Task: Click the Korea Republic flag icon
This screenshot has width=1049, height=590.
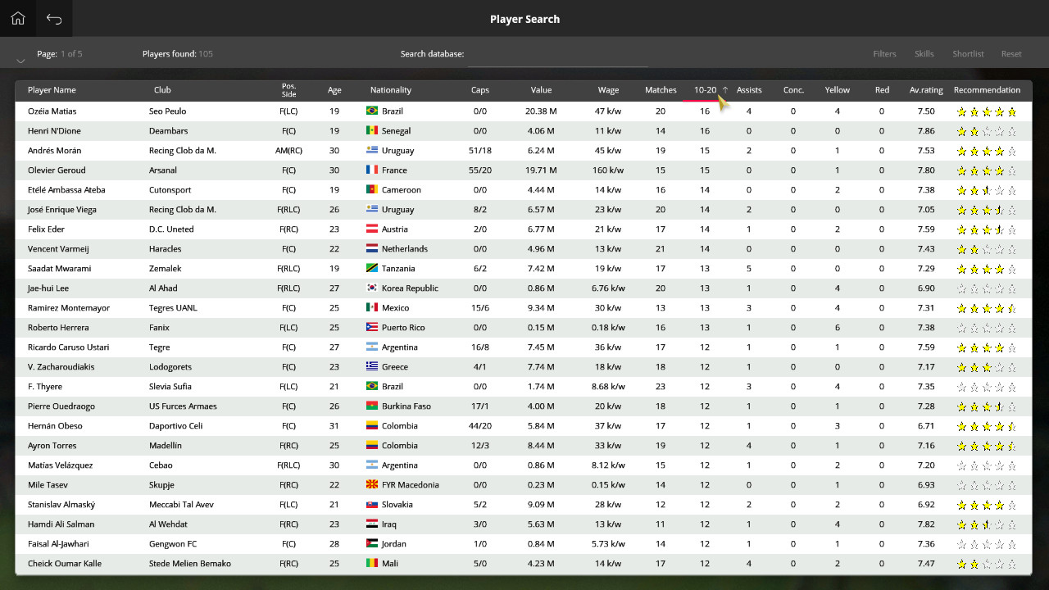Action: [372, 288]
